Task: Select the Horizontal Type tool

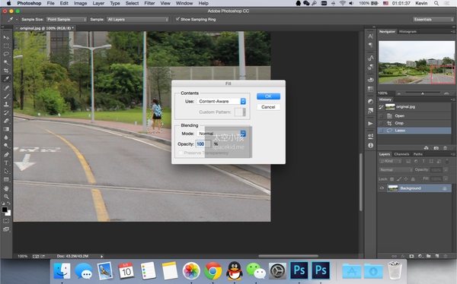Action: pos(6,163)
